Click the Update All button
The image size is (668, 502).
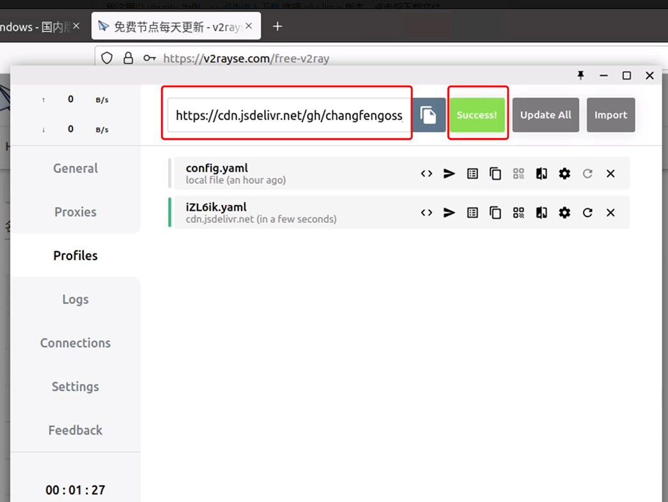(546, 115)
